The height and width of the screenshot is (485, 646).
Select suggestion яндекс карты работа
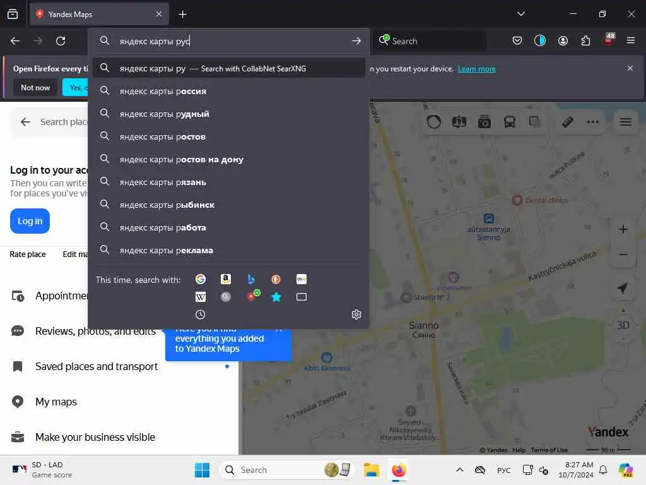click(228, 227)
